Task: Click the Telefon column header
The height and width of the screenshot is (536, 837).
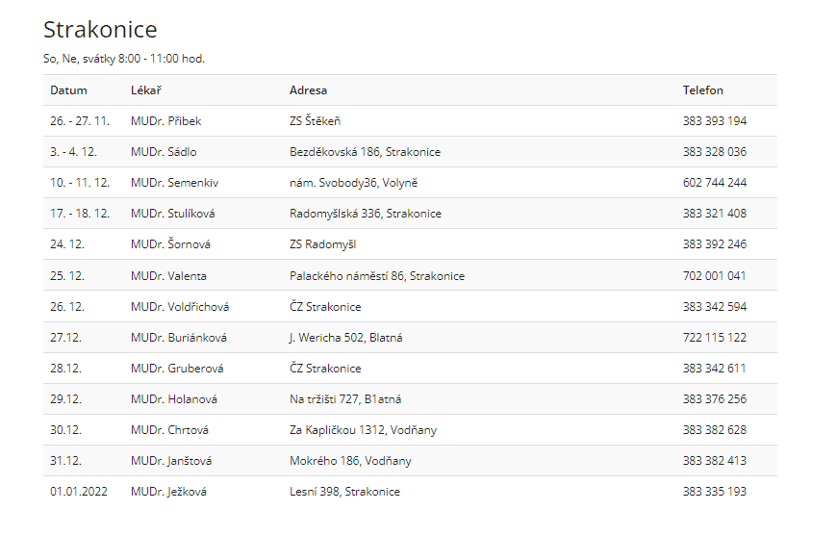Action: click(703, 90)
